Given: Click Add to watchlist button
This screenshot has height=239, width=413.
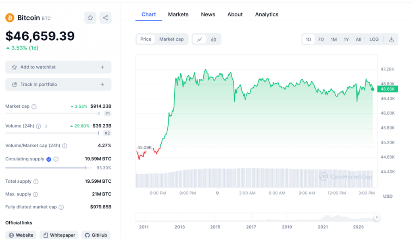Looking at the screenshot, I should [58, 67].
